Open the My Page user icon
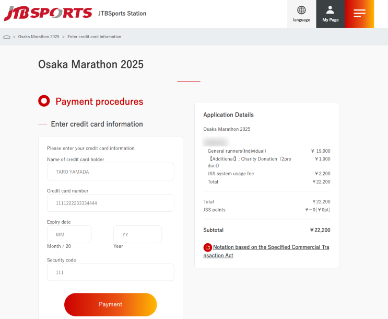The height and width of the screenshot is (319, 388). [x=330, y=10]
